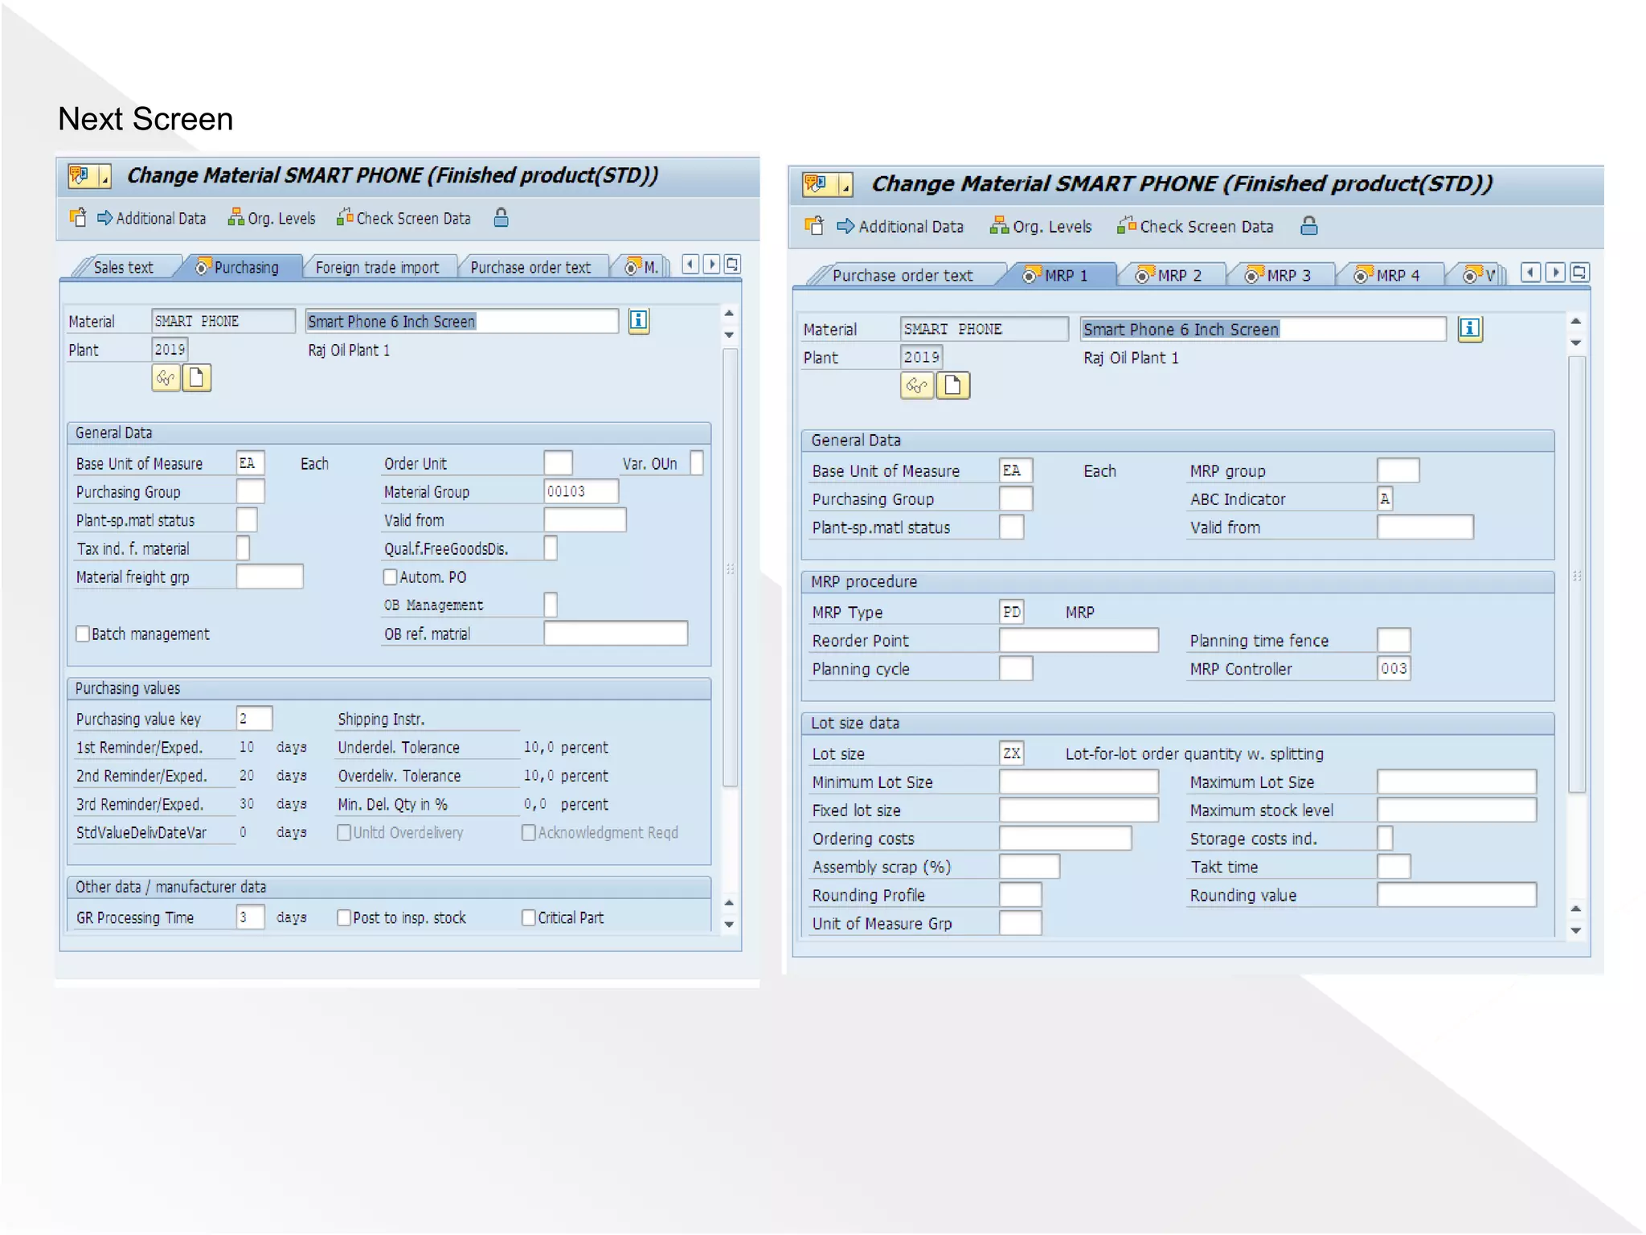Check the Critical Part checkbox
The image size is (1646, 1235).
[529, 917]
